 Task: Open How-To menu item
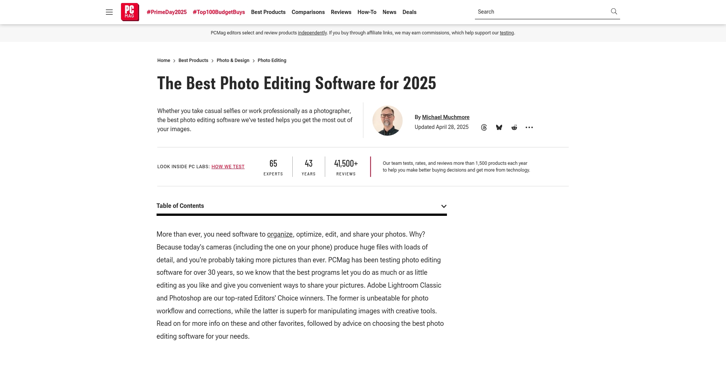coord(367,12)
